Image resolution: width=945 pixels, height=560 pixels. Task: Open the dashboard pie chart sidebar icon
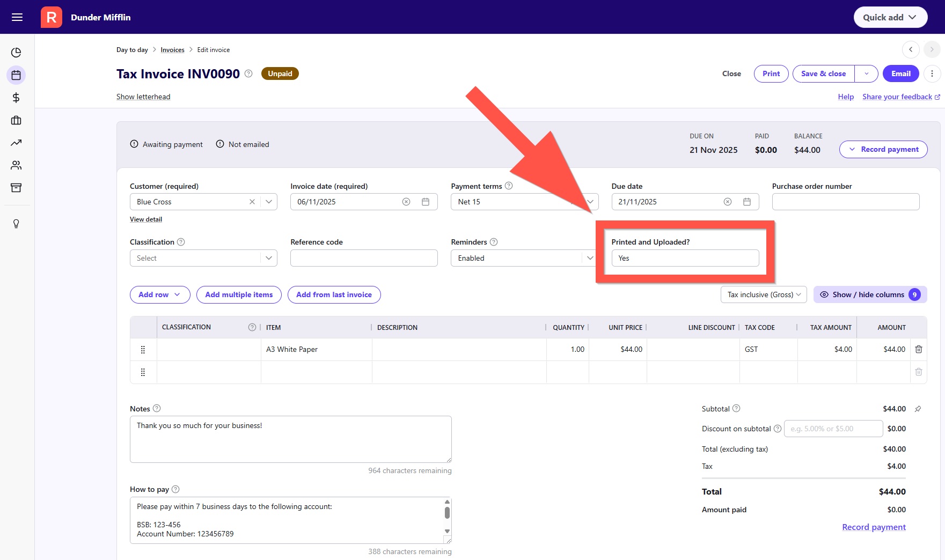[x=16, y=53]
